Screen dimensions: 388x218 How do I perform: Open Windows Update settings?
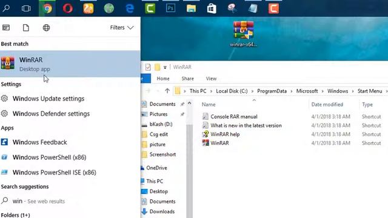tap(48, 99)
